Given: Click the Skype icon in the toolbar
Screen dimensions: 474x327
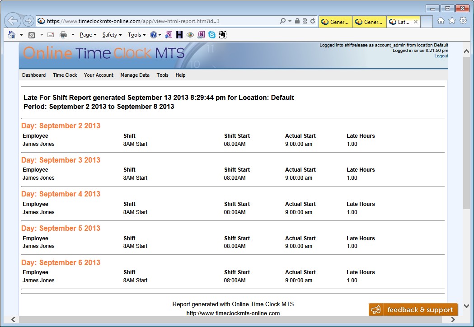Looking at the screenshot, I should coord(212,35).
